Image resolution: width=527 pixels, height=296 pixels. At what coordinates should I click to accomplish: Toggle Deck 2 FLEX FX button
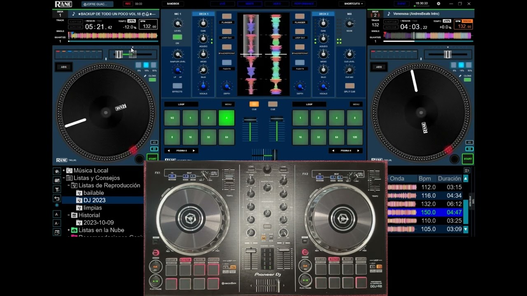(x=300, y=62)
